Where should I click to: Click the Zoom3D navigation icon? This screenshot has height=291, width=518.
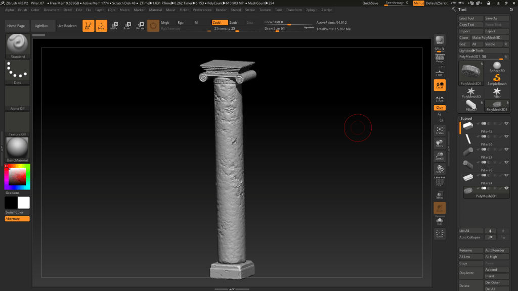point(440,156)
